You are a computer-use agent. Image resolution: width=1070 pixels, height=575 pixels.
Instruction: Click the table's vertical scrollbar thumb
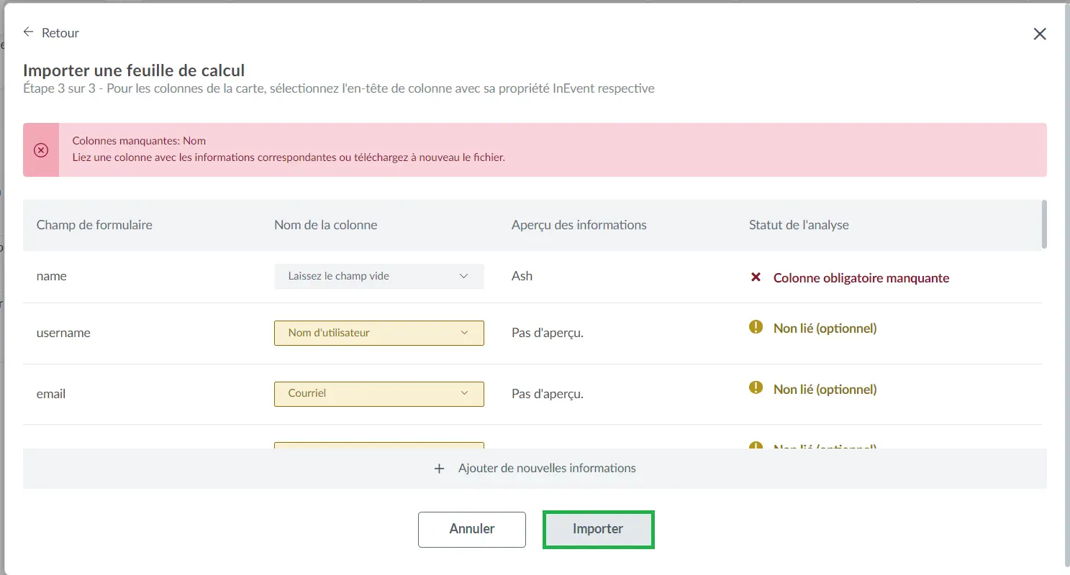click(1044, 224)
